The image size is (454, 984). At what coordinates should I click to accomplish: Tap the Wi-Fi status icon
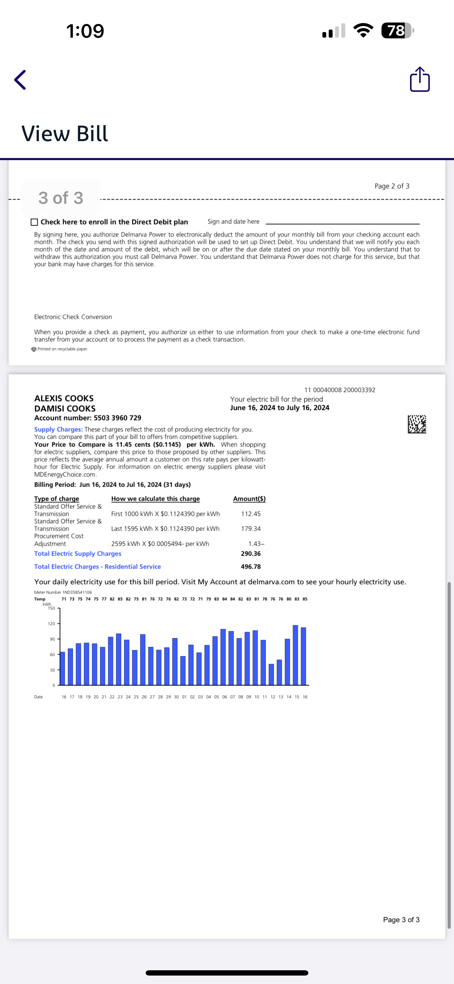363,31
